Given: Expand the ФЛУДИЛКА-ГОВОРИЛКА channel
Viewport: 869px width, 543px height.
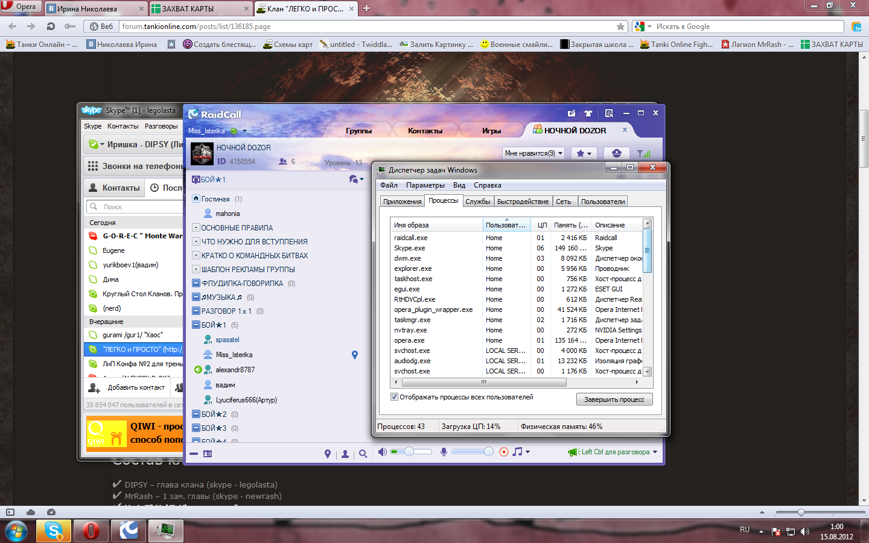Looking at the screenshot, I should [196, 284].
